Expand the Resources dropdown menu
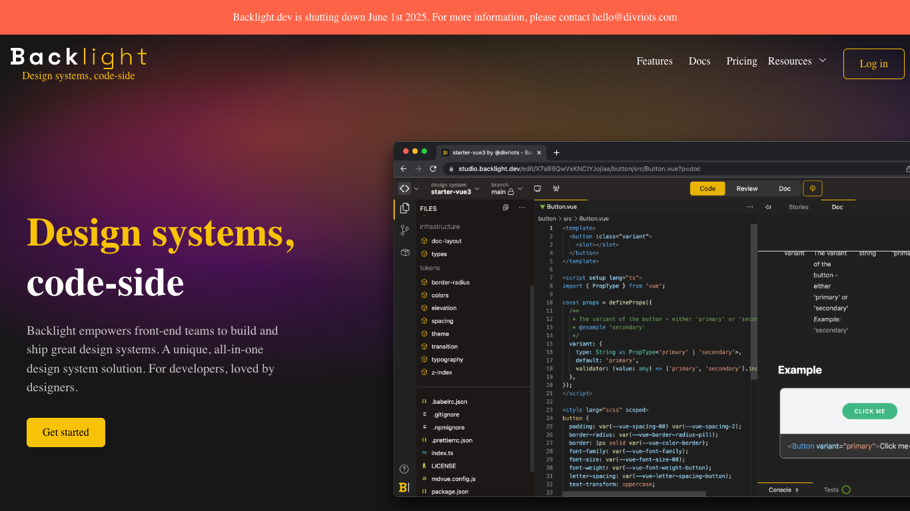Screen dimensions: 910x511 pos(797,61)
